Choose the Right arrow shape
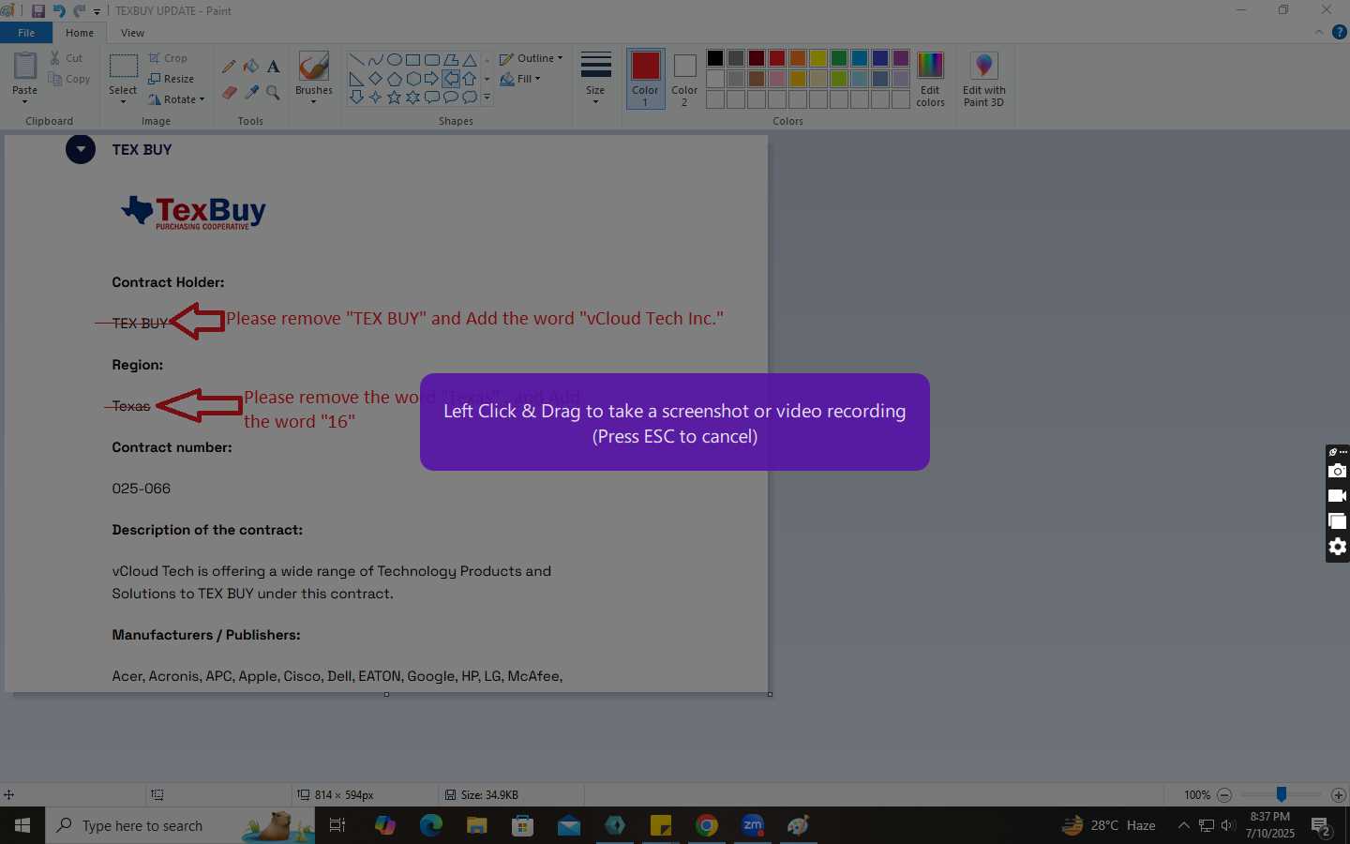Image resolution: width=1350 pixels, height=844 pixels. coord(432,79)
